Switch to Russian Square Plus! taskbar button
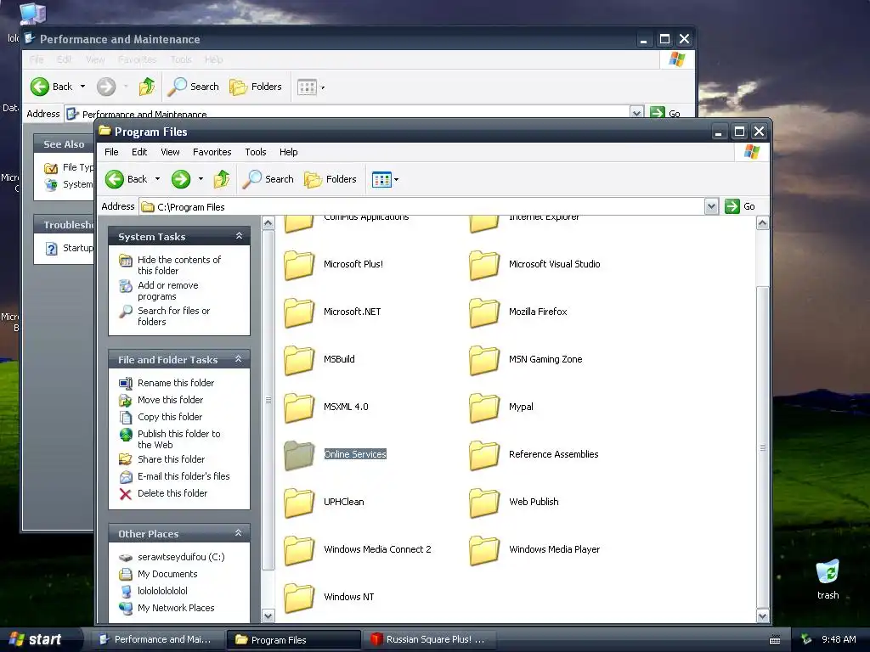870x652 pixels. [x=429, y=639]
